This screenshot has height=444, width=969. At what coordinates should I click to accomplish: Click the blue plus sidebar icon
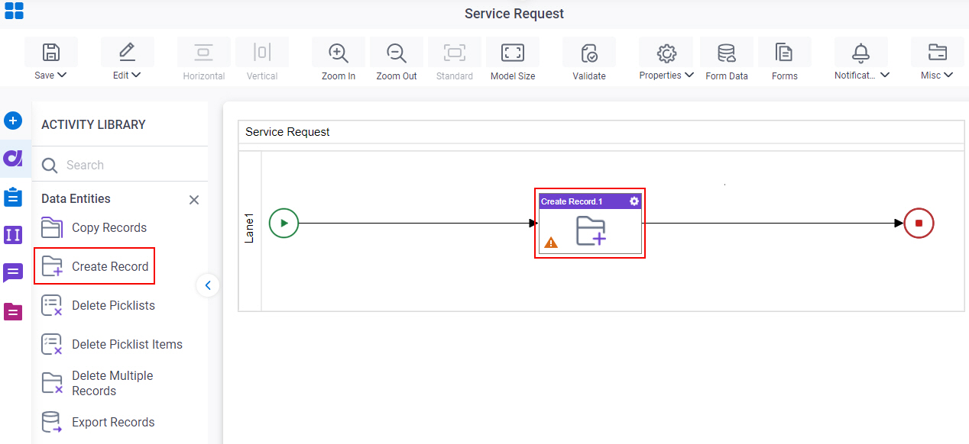13,121
